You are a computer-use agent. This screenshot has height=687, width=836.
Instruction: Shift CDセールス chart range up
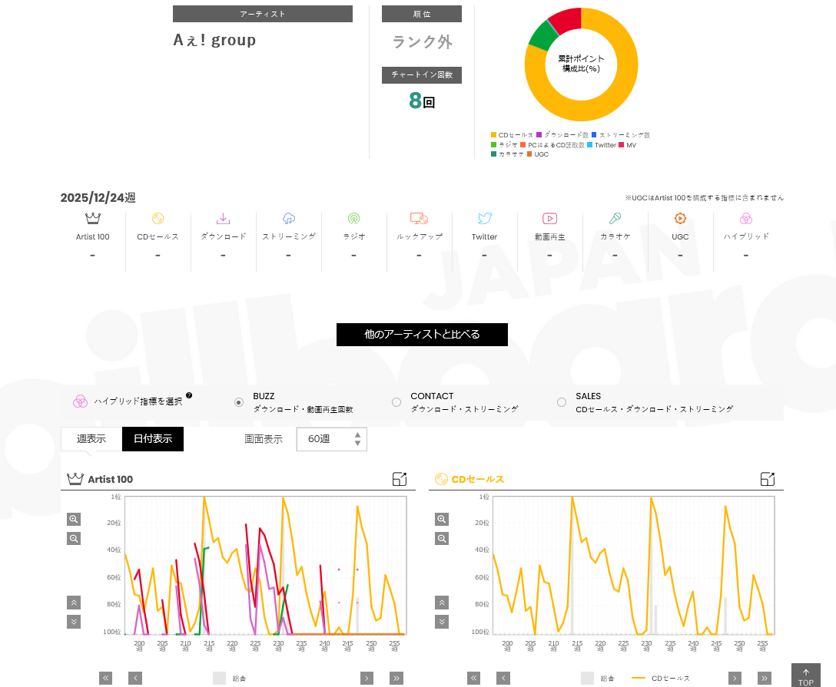(442, 603)
